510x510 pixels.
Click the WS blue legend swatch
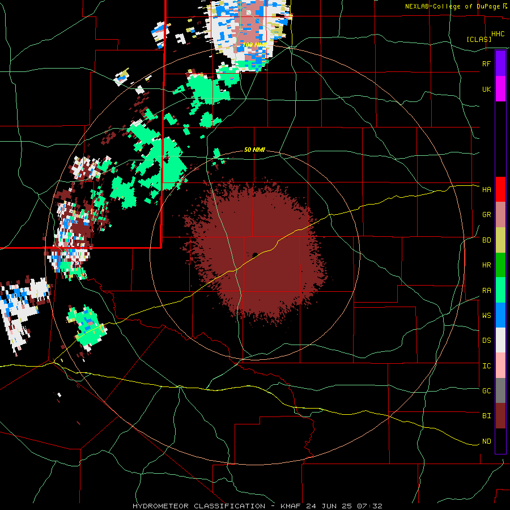500,315
